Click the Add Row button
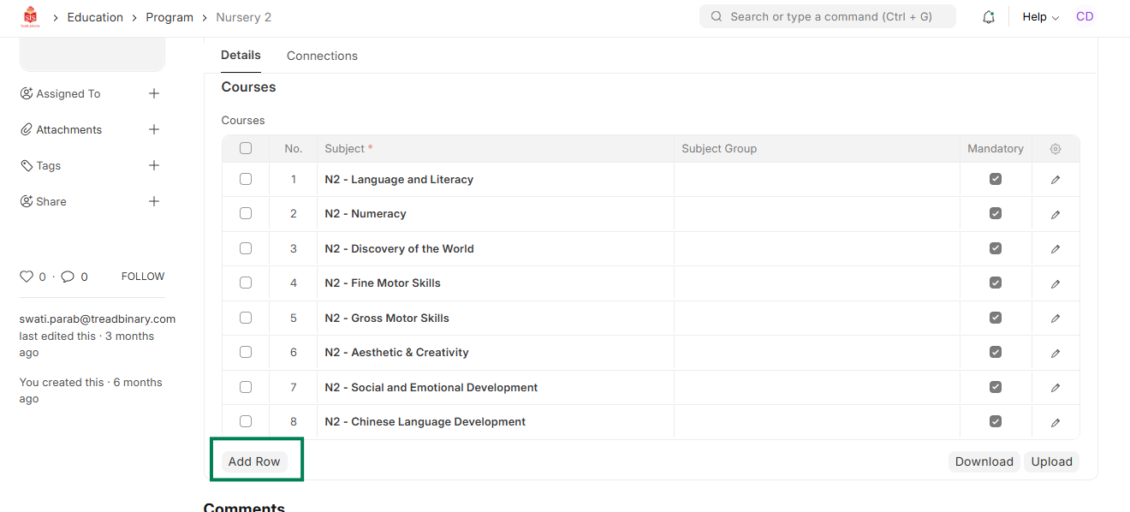 (x=254, y=461)
